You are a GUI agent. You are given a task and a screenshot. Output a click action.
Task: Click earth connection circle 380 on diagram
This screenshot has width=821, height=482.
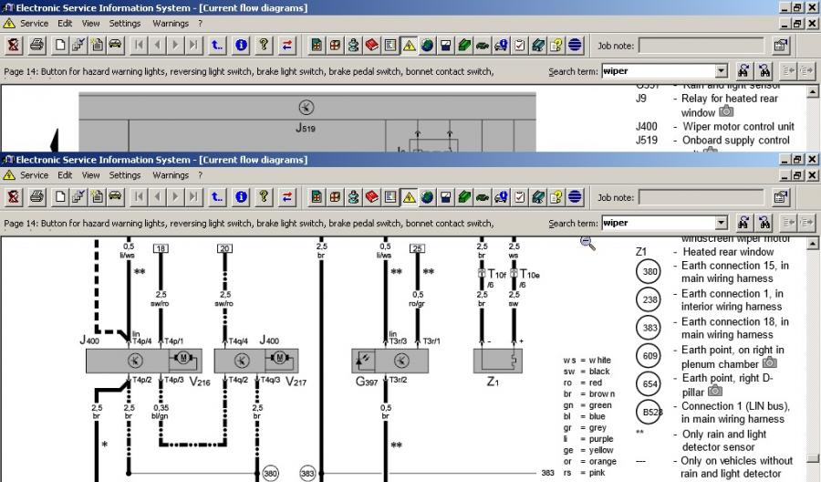(x=270, y=474)
